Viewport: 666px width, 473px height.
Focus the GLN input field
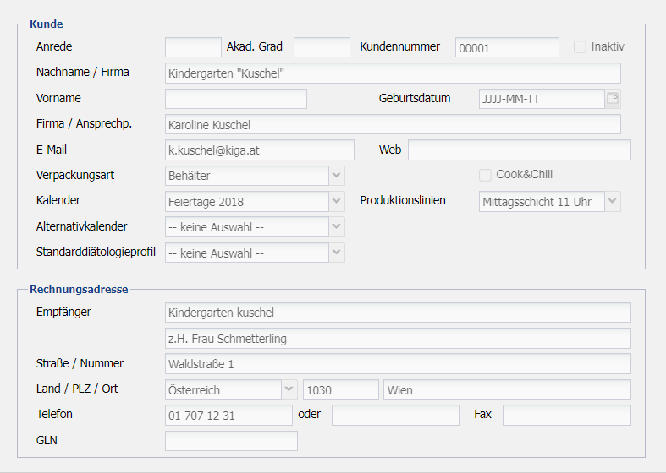point(231,441)
